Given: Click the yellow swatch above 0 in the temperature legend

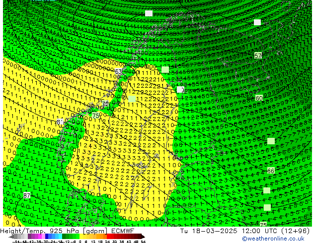Looking at the screenshot, I should 81,237.
